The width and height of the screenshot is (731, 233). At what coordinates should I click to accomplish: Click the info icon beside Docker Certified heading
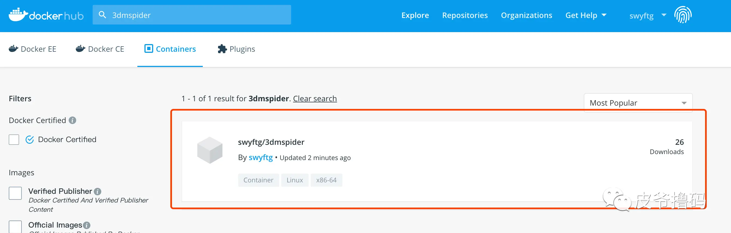coord(73,121)
